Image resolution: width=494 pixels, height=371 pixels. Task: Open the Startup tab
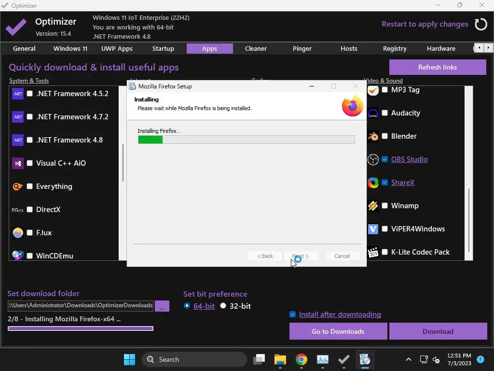tap(163, 49)
